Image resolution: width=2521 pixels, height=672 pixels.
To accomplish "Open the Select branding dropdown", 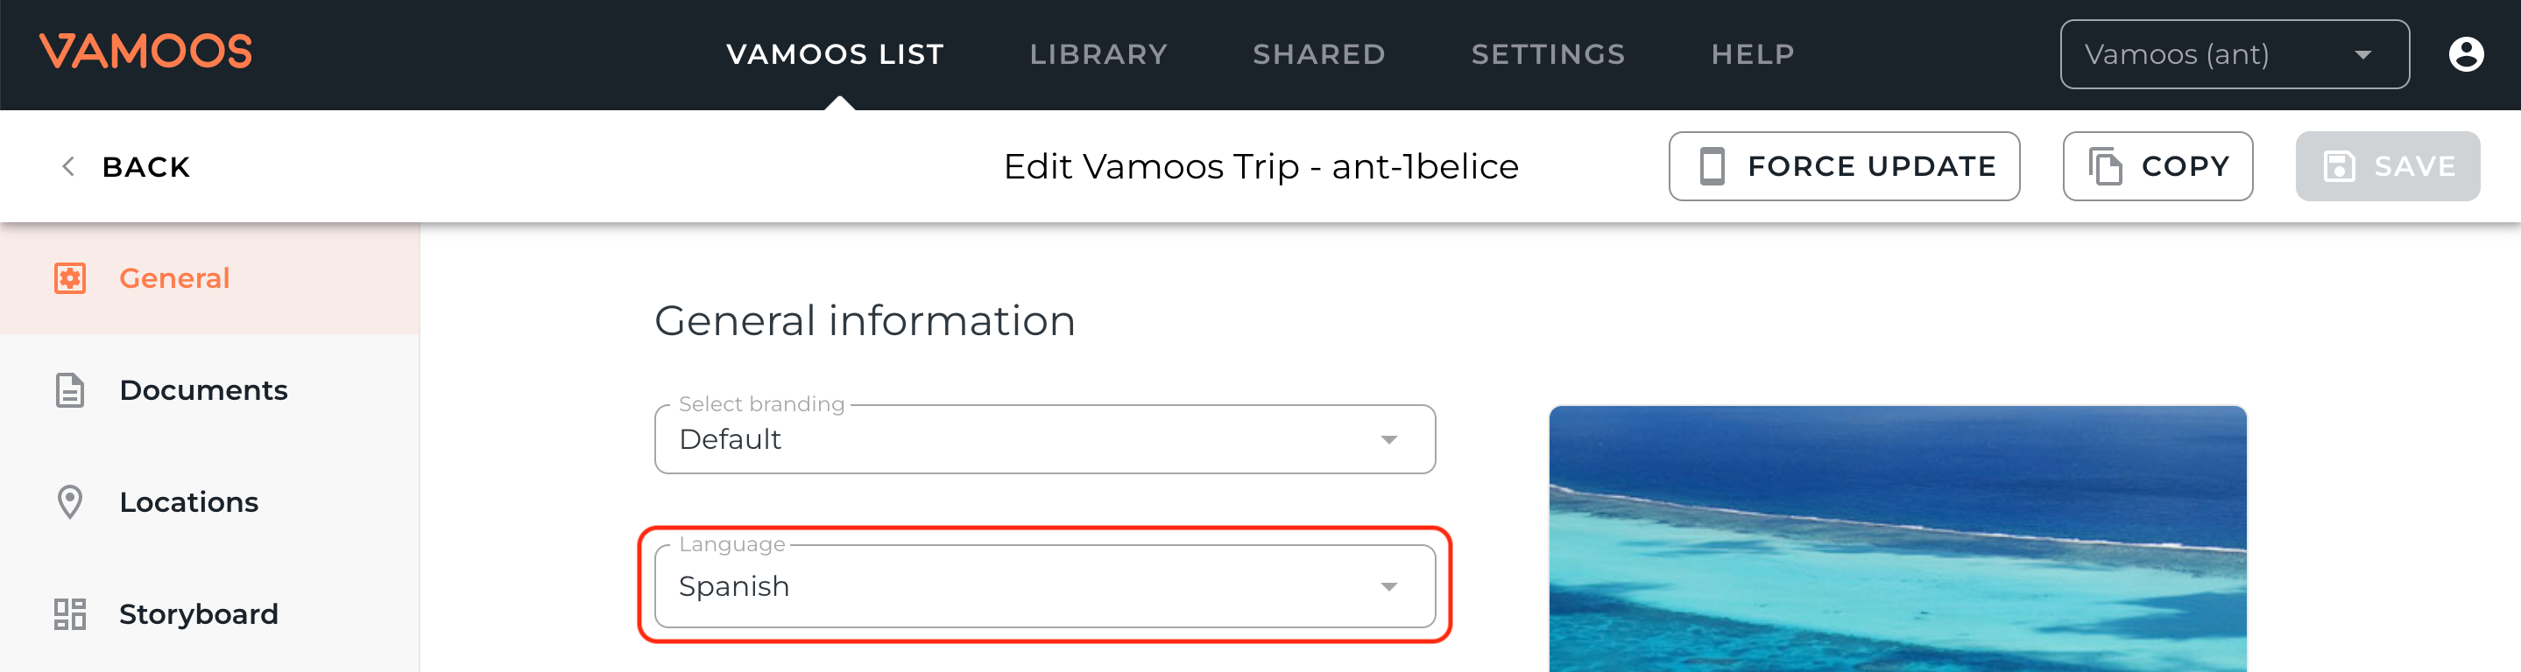I will coord(1044,440).
